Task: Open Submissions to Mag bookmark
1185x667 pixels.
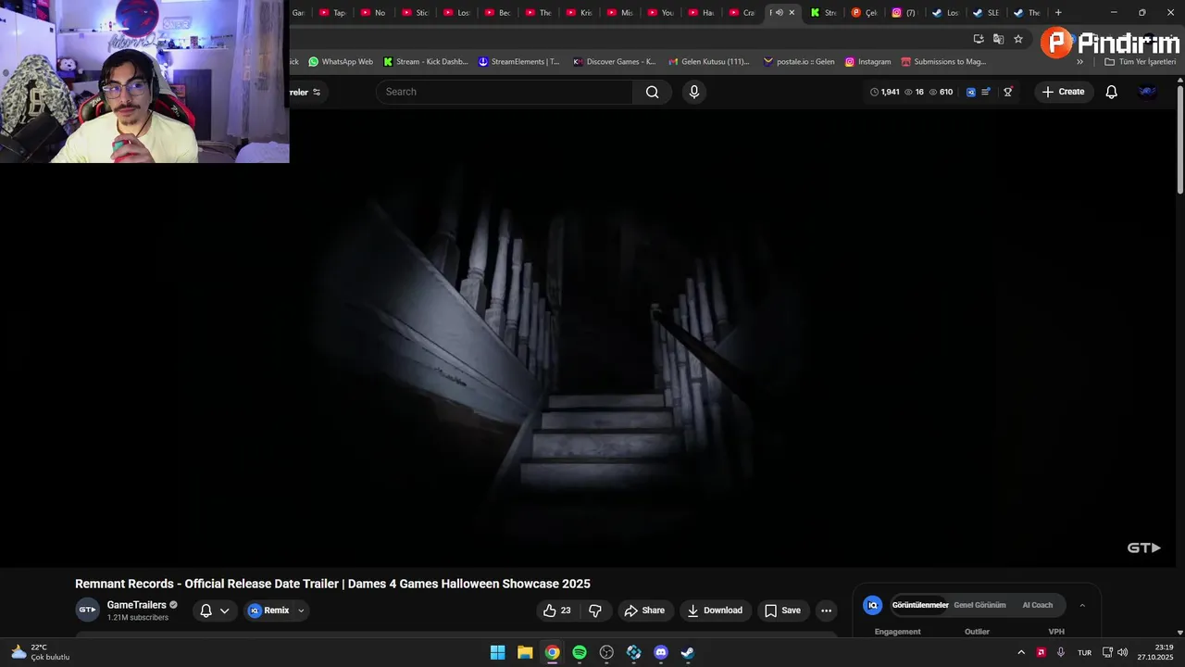Action: (943, 62)
